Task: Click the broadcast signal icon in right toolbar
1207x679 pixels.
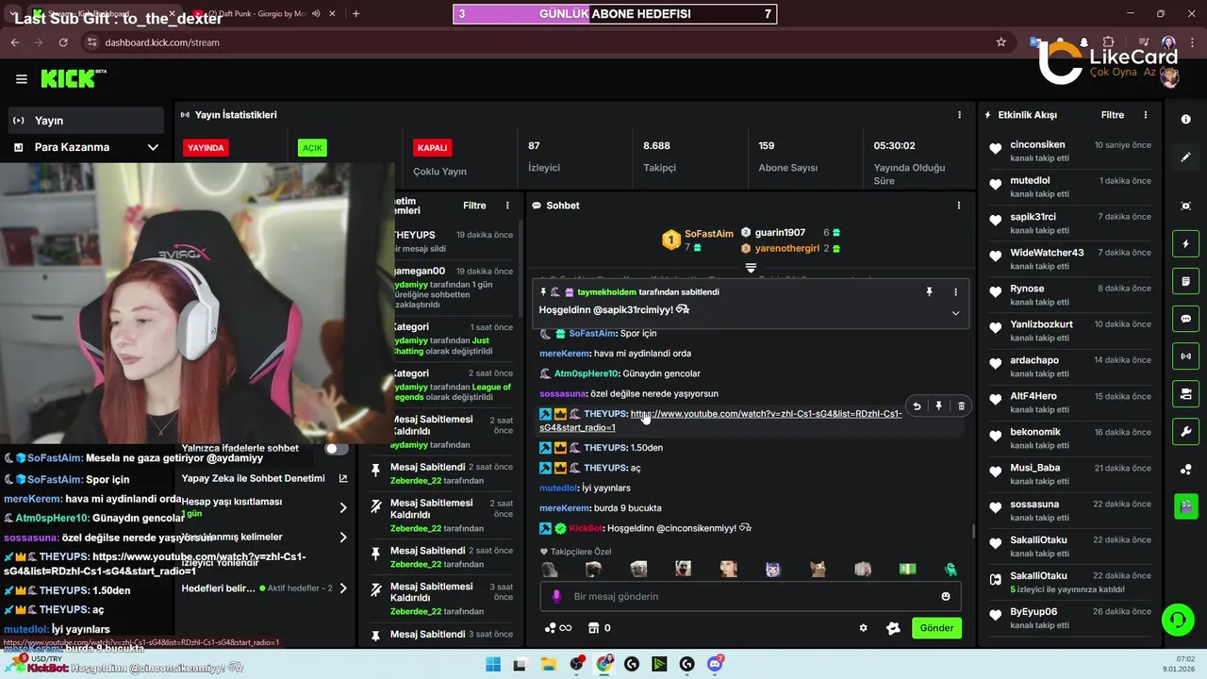Action: point(1185,356)
